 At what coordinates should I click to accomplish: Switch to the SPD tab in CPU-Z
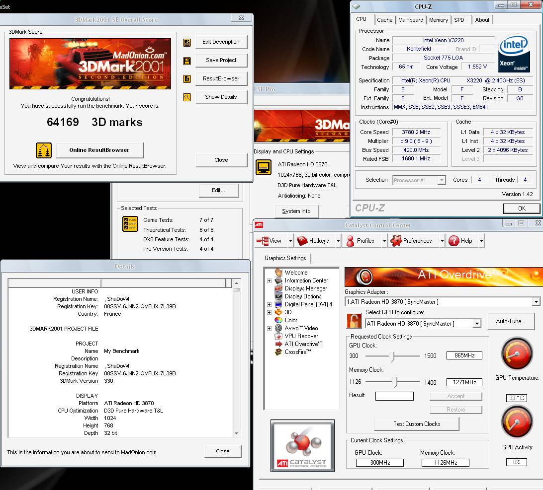pyautogui.click(x=459, y=20)
